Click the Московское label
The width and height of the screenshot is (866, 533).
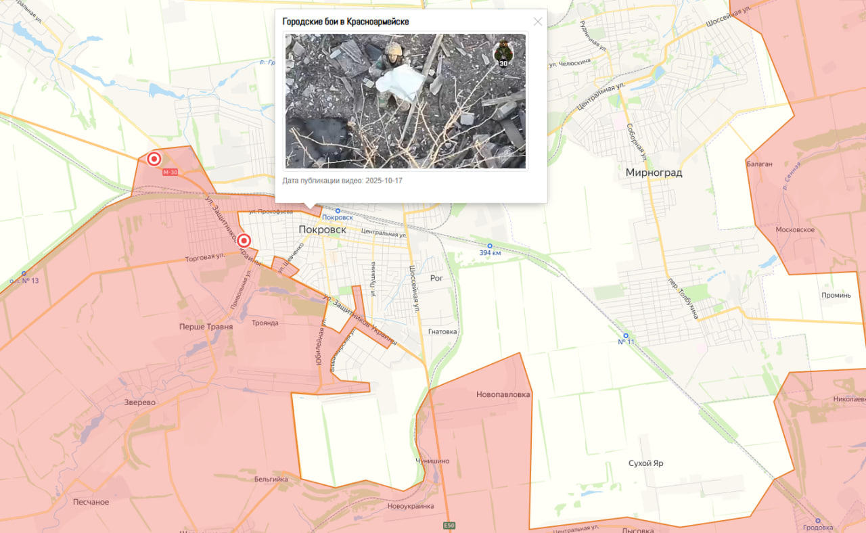pyautogui.click(x=795, y=229)
